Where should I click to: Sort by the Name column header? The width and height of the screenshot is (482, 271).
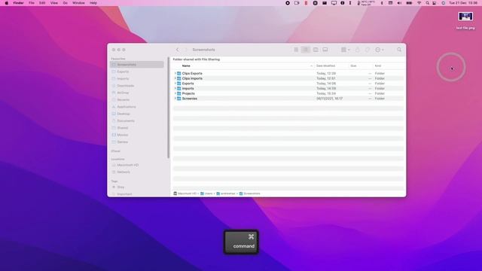(186, 65)
